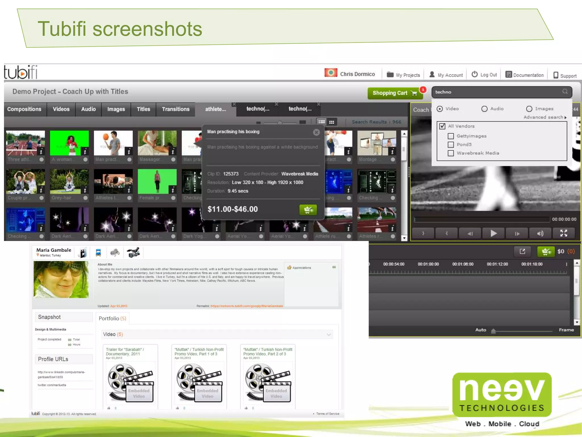Open Maria Gambale permalink URL
Viewport: 582px width, 437px height.
(x=247, y=306)
